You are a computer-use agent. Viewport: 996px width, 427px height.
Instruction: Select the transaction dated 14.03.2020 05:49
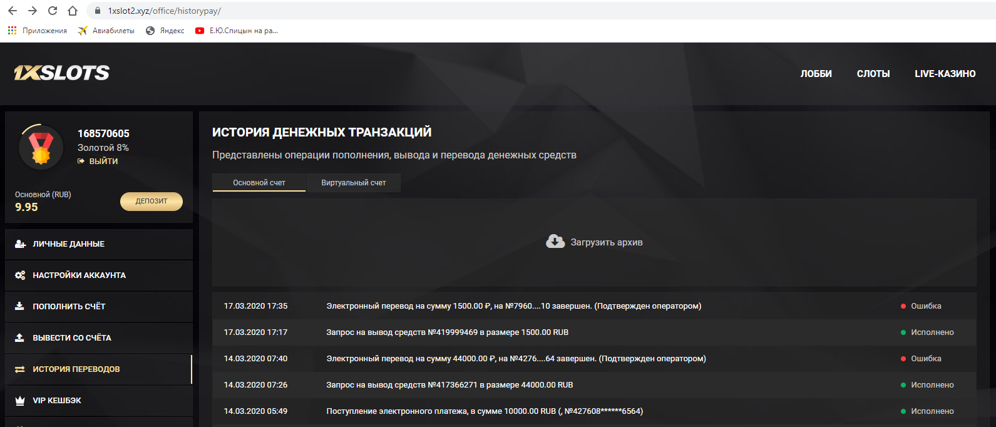[594, 411]
